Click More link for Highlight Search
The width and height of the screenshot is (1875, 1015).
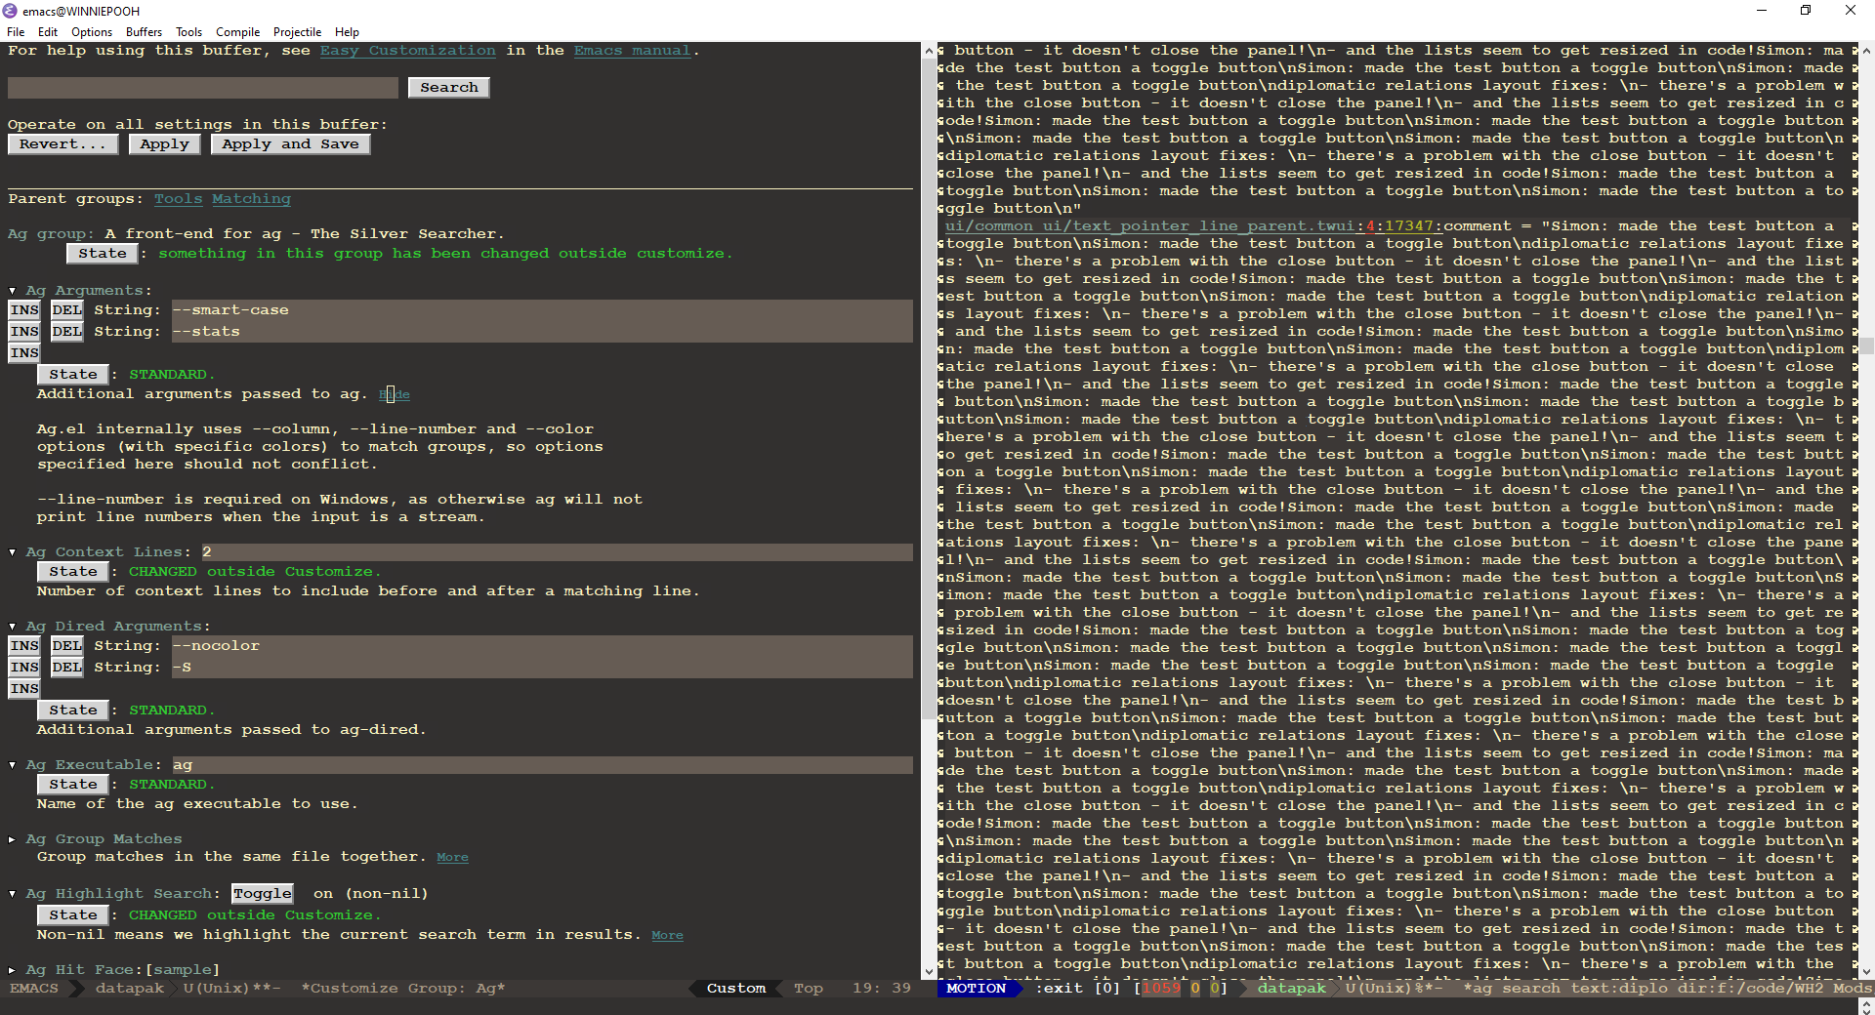coord(667,935)
